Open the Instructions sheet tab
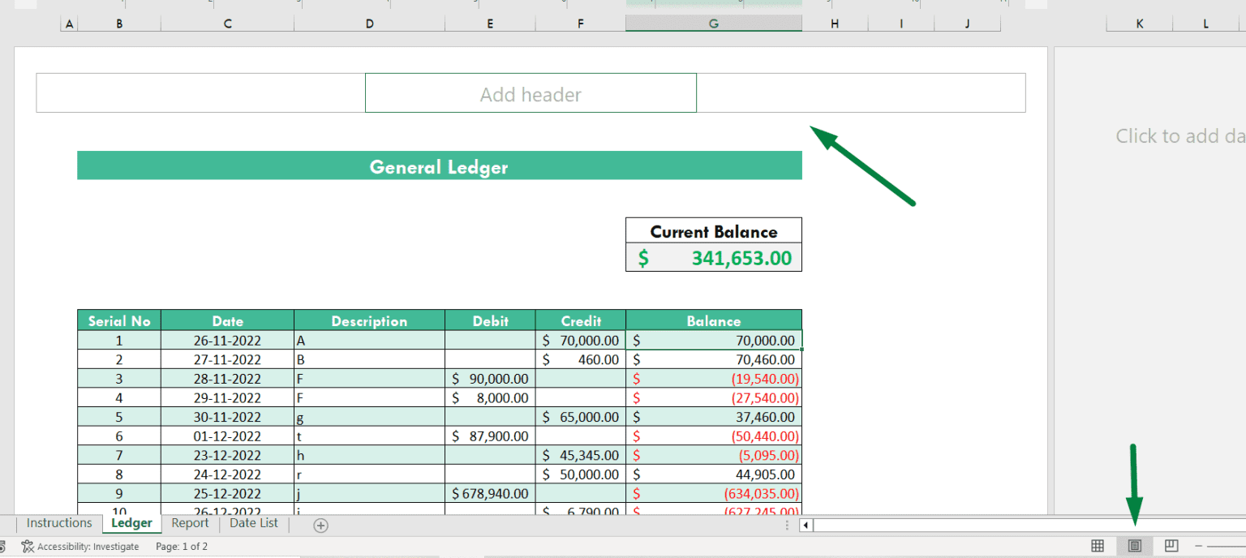This screenshot has width=1246, height=558. [58, 523]
